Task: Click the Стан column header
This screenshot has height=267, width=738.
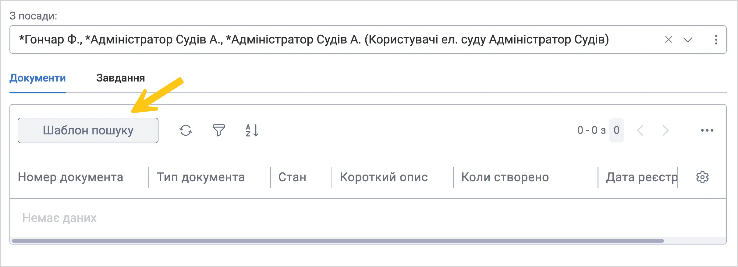Action: click(292, 177)
